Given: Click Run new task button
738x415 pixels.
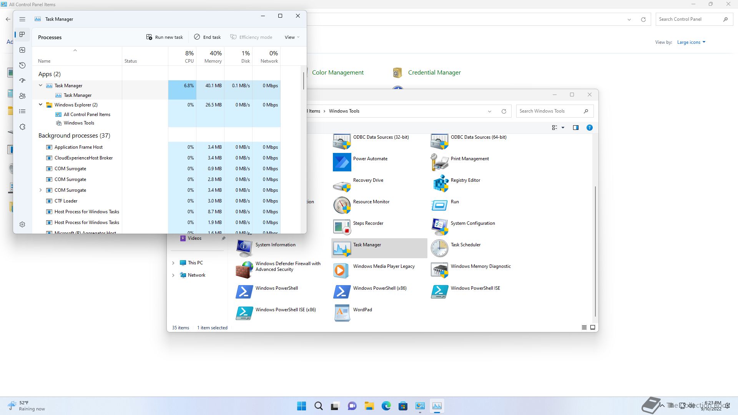Looking at the screenshot, I should coord(165,37).
